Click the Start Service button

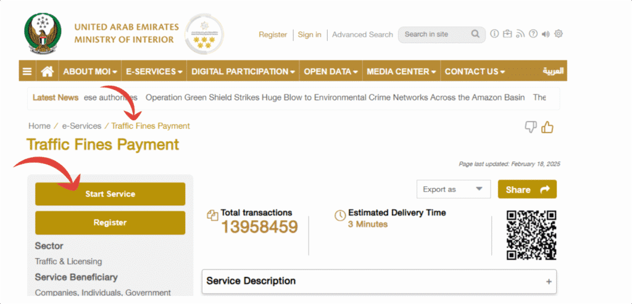(110, 194)
